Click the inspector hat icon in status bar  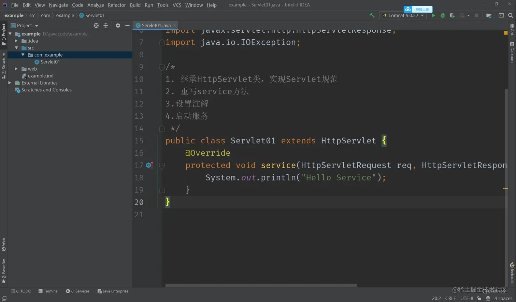click(x=488, y=298)
